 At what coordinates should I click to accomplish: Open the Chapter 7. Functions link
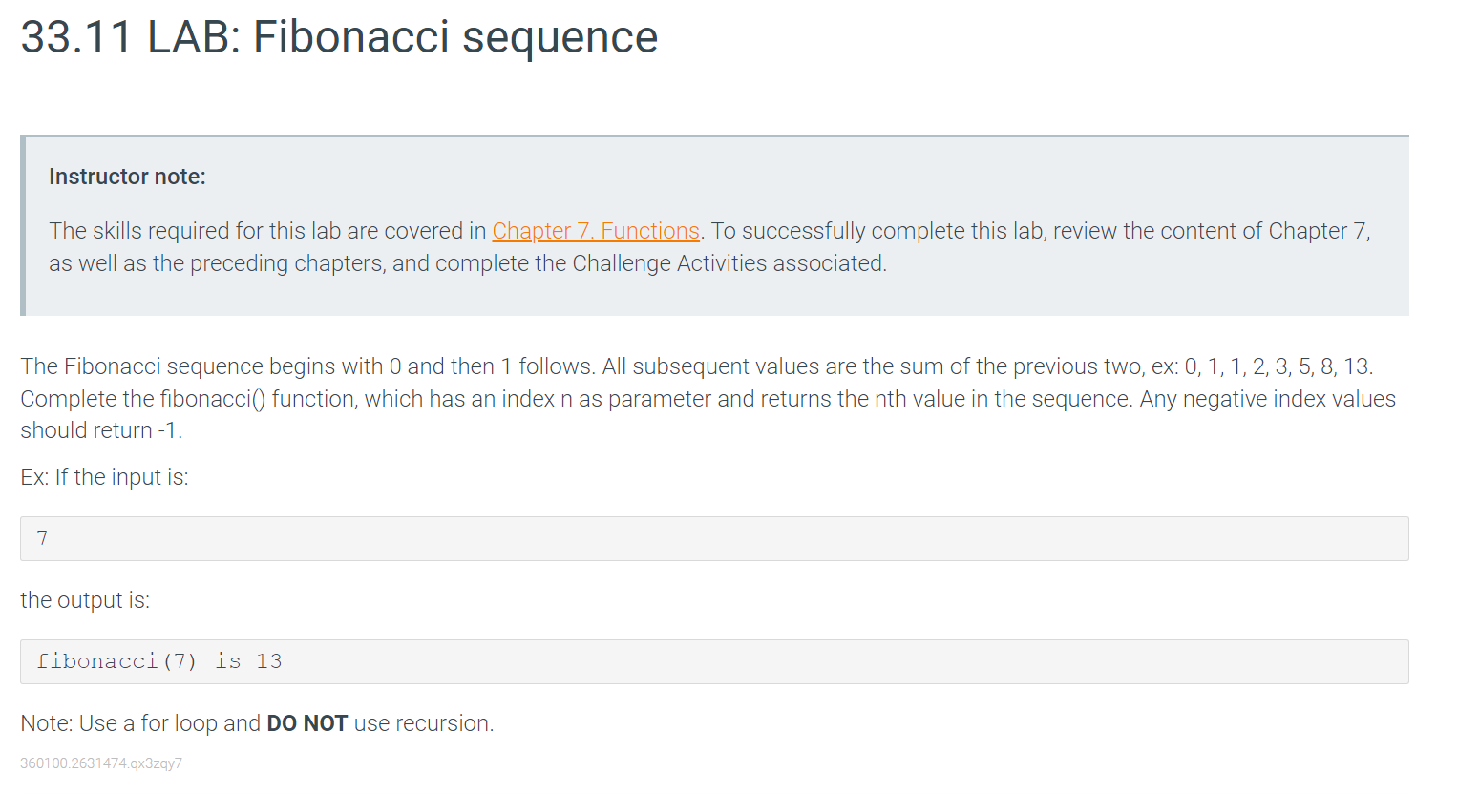596,231
